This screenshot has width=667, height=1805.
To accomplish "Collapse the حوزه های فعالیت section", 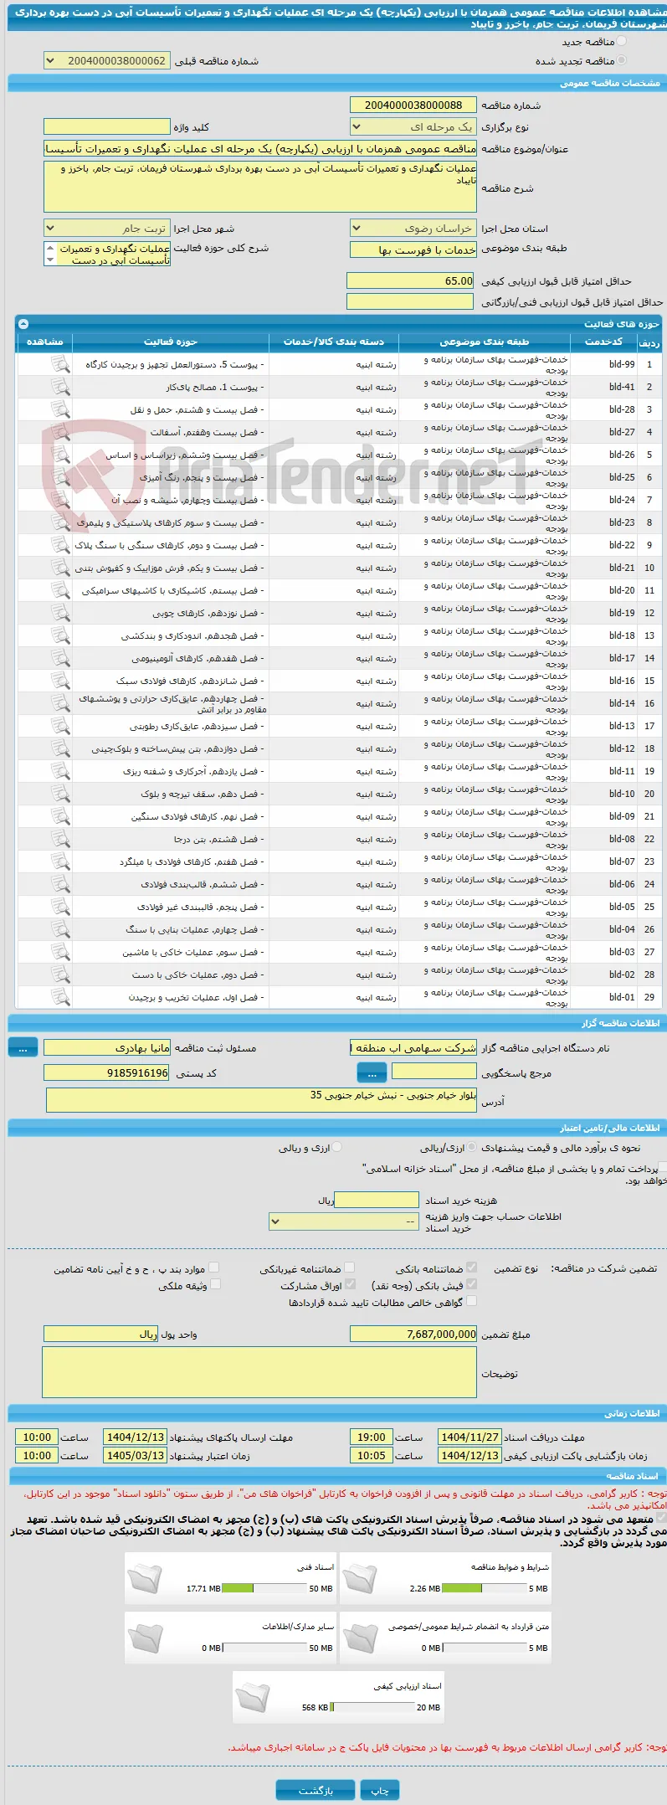I will coord(23,323).
